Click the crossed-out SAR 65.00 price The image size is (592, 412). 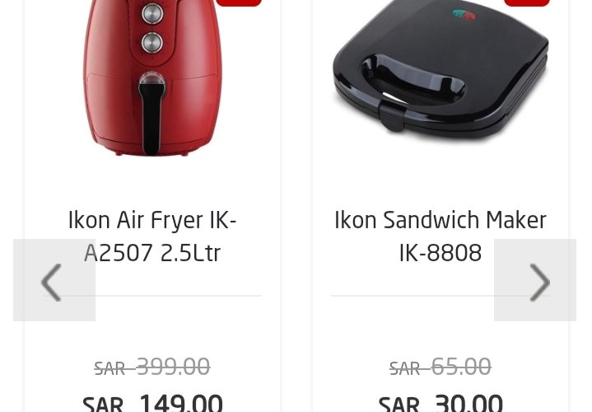[441, 367]
